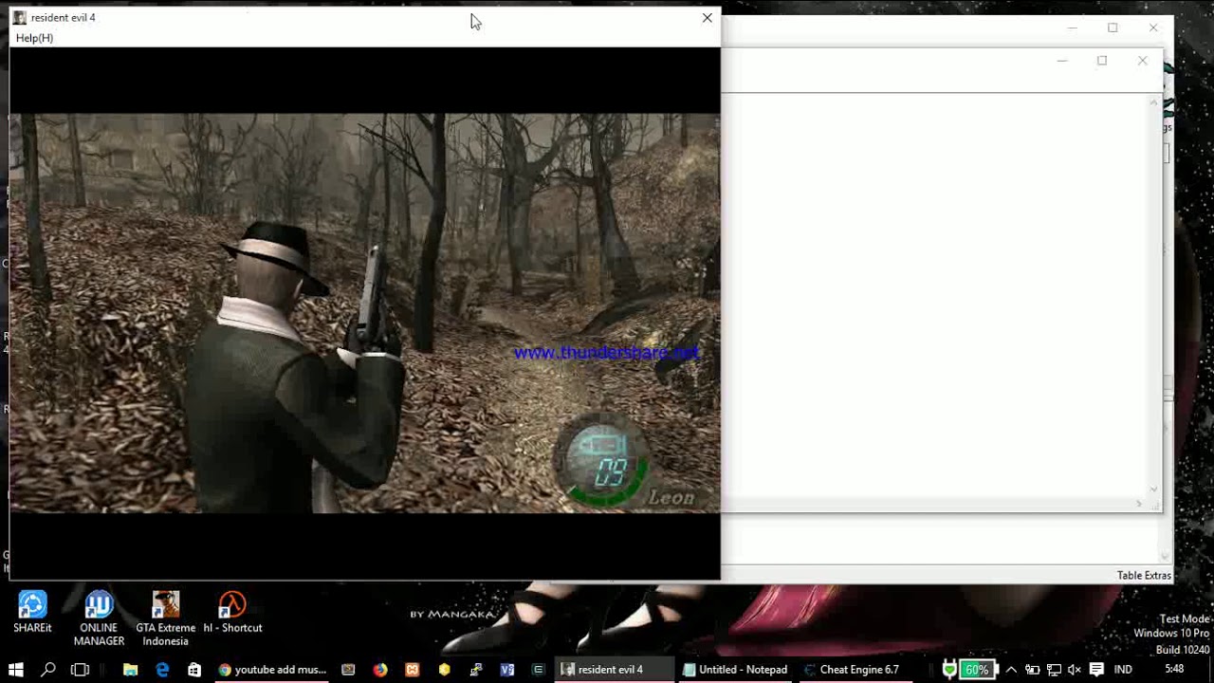Open Table Extras in Cheat Engine
Image resolution: width=1214 pixels, height=683 pixels.
click(1143, 576)
